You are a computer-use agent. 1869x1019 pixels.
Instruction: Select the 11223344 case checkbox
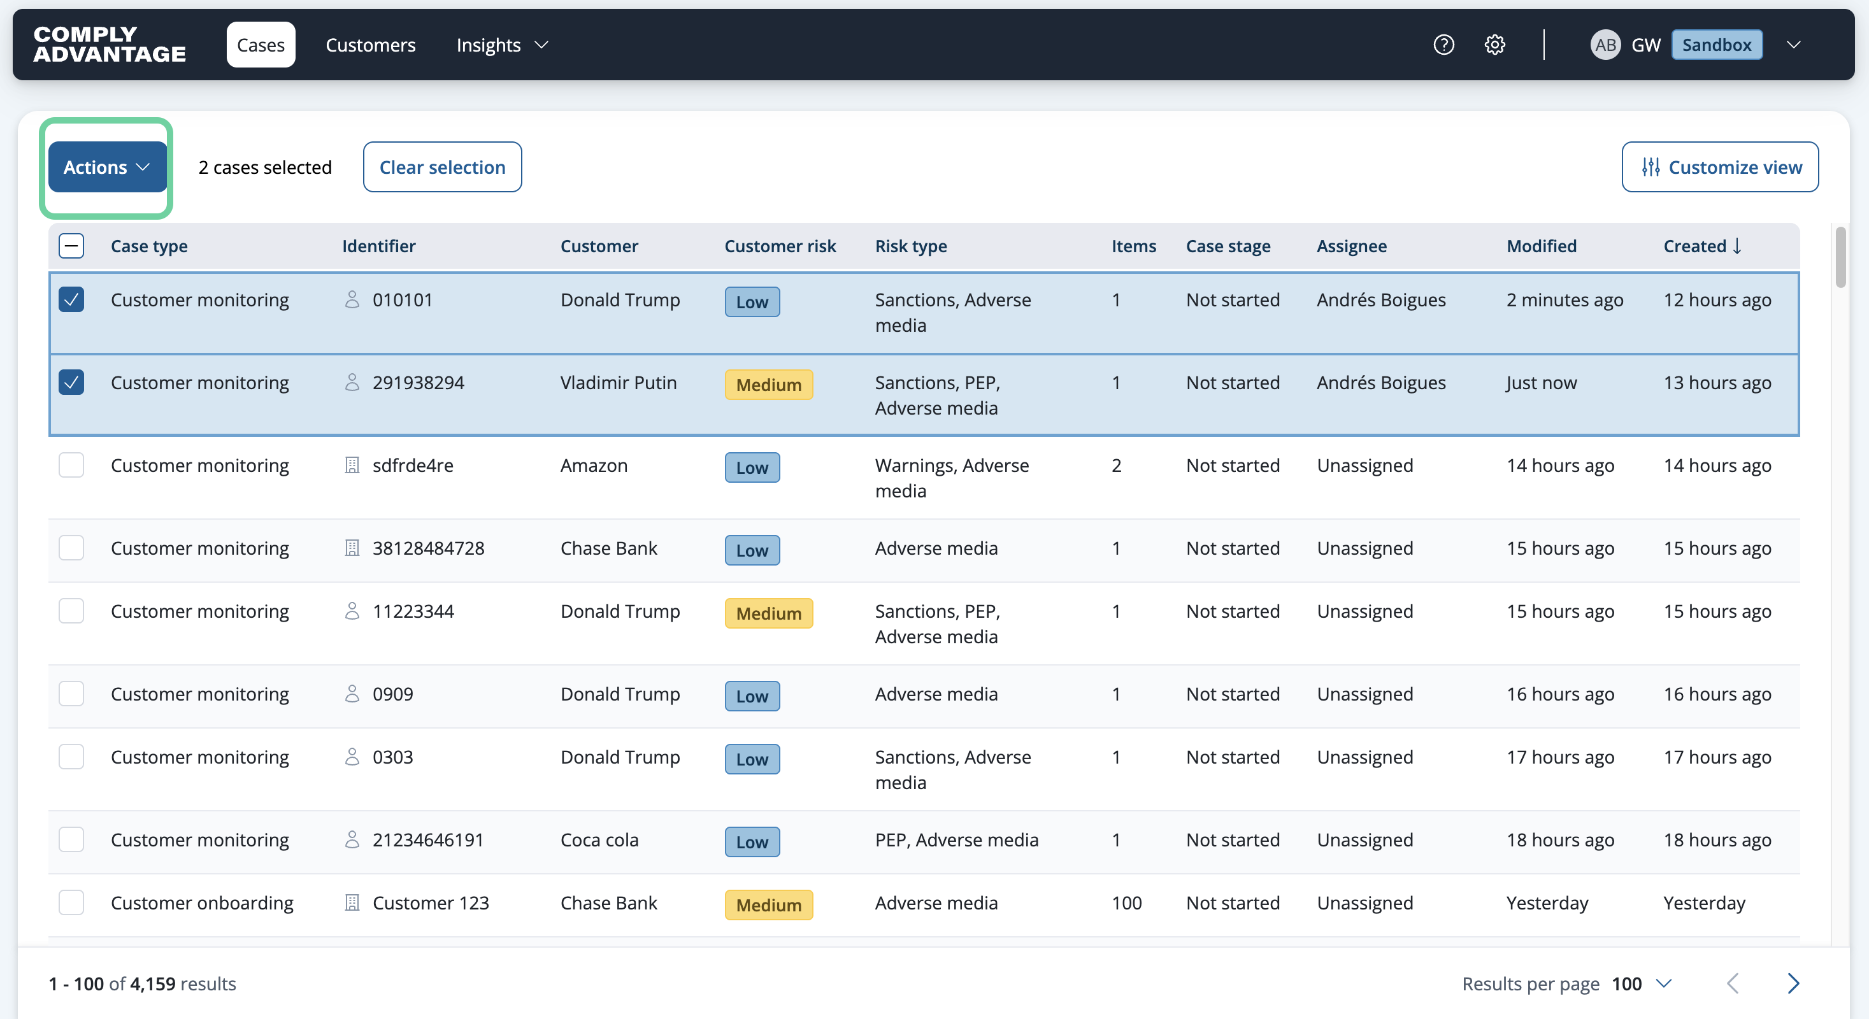(71, 611)
